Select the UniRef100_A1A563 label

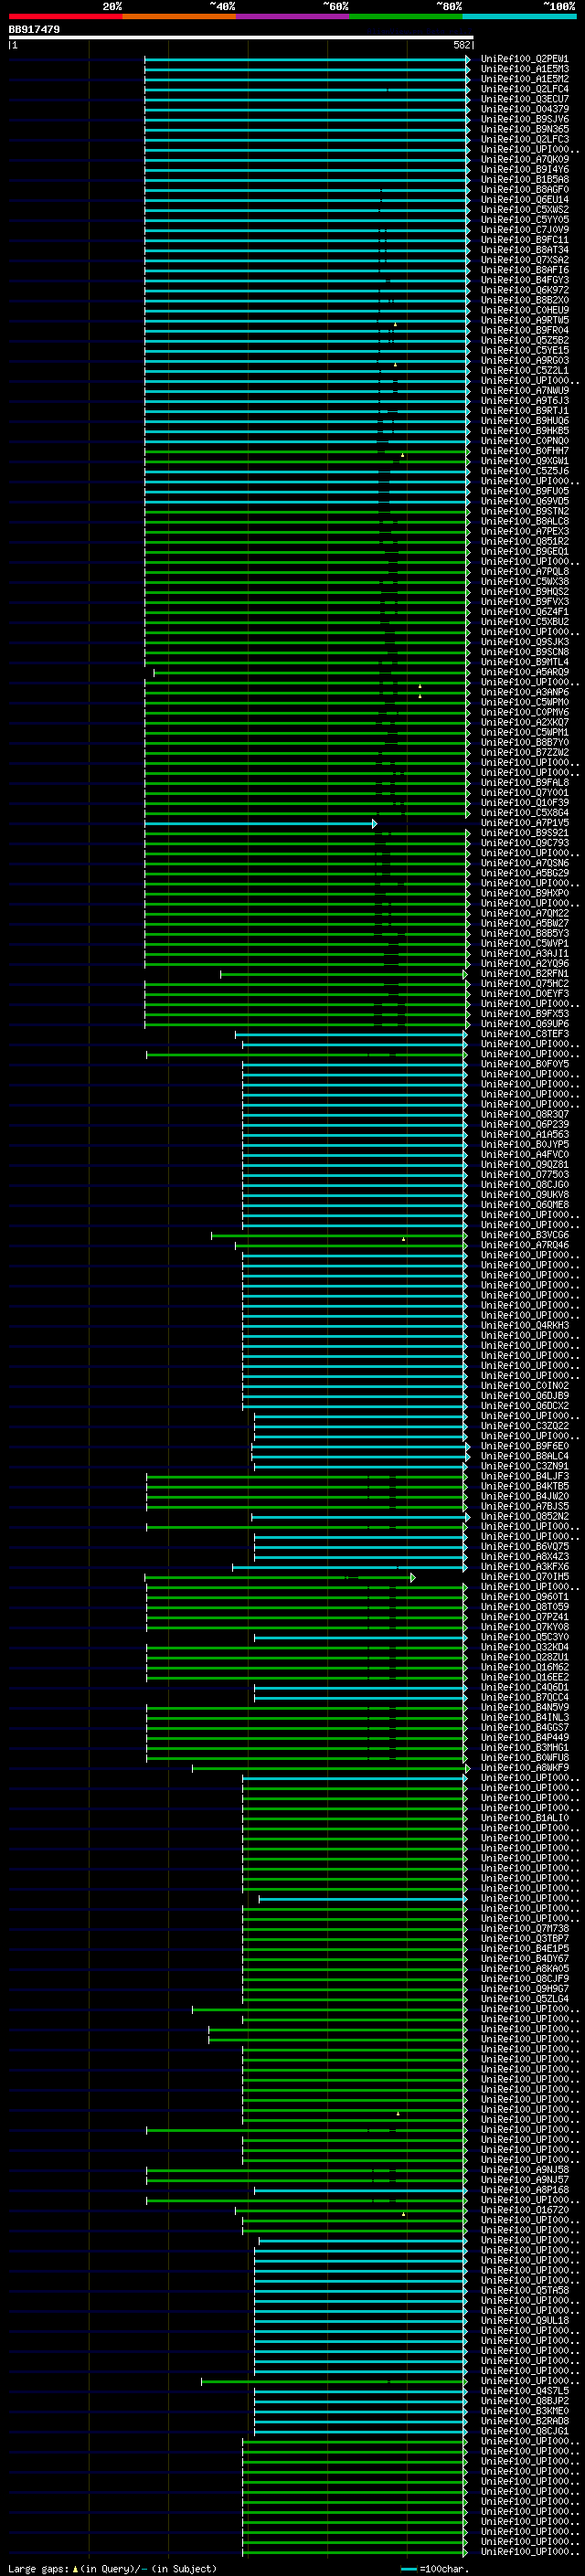pyautogui.click(x=525, y=1135)
